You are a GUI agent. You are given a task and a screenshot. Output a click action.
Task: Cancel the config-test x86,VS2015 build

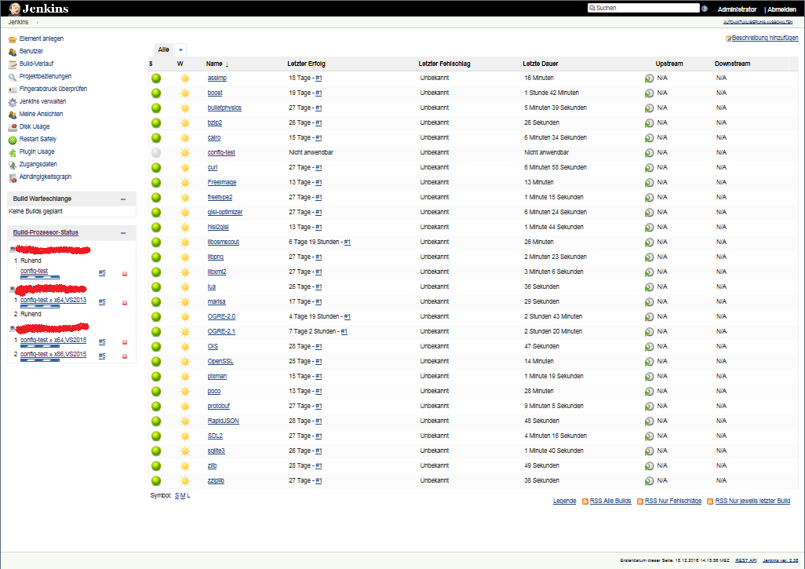pos(125,356)
